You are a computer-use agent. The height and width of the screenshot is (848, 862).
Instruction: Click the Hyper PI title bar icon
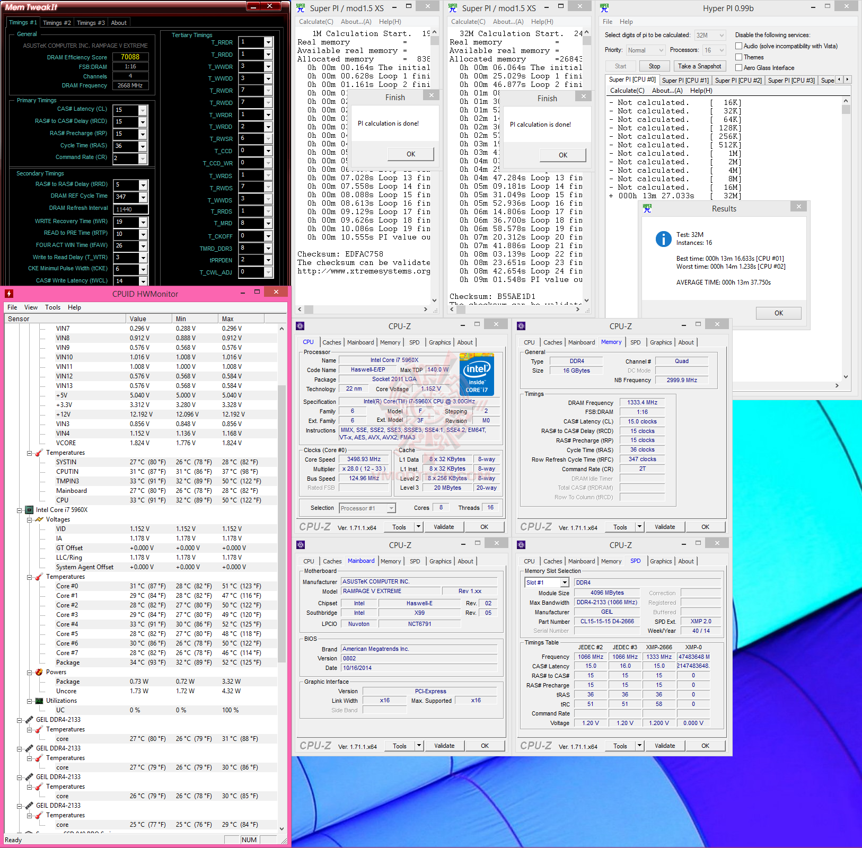(x=604, y=8)
